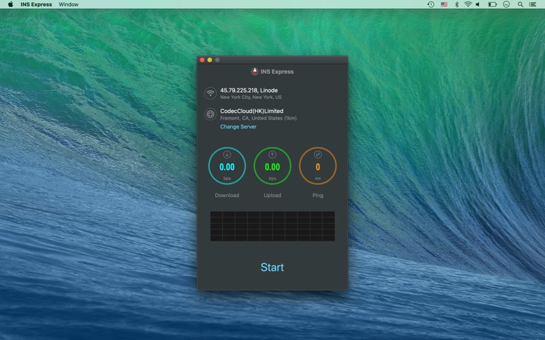Click the Ping label
This screenshot has height=340, width=545.
(317, 195)
